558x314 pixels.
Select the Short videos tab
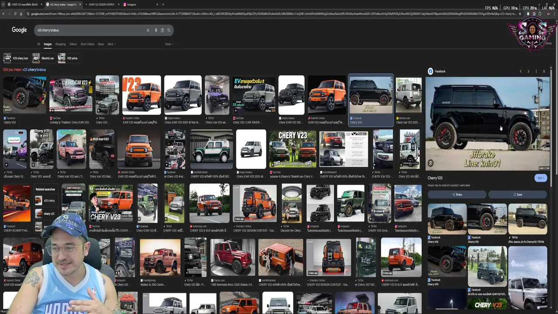(x=87, y=44)
